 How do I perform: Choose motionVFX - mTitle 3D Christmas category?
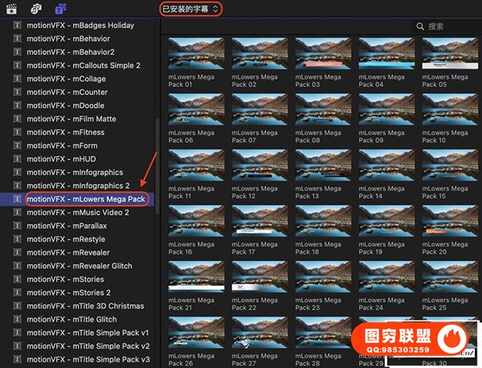point(84,305)
